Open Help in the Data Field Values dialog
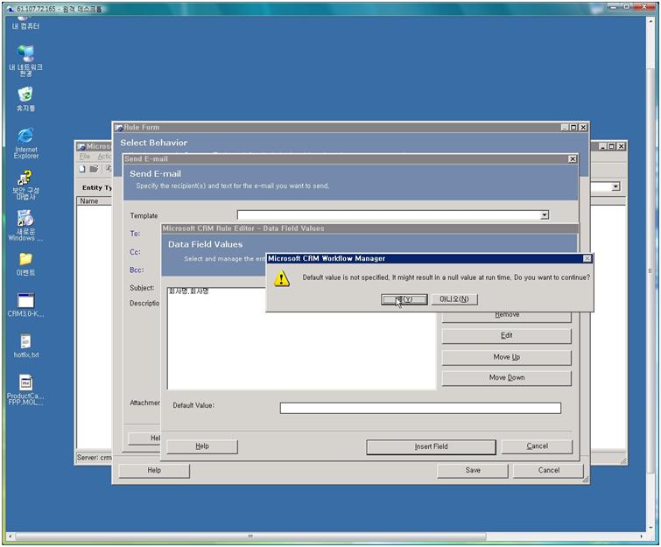Screen dimensions: 661x547 [x=202, y=446]
